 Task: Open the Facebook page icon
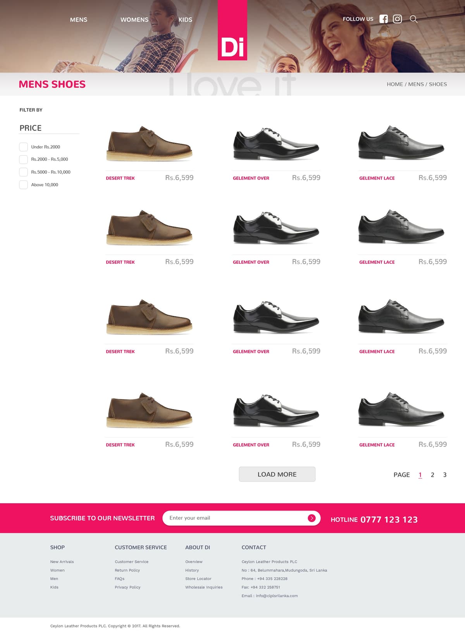383,19
